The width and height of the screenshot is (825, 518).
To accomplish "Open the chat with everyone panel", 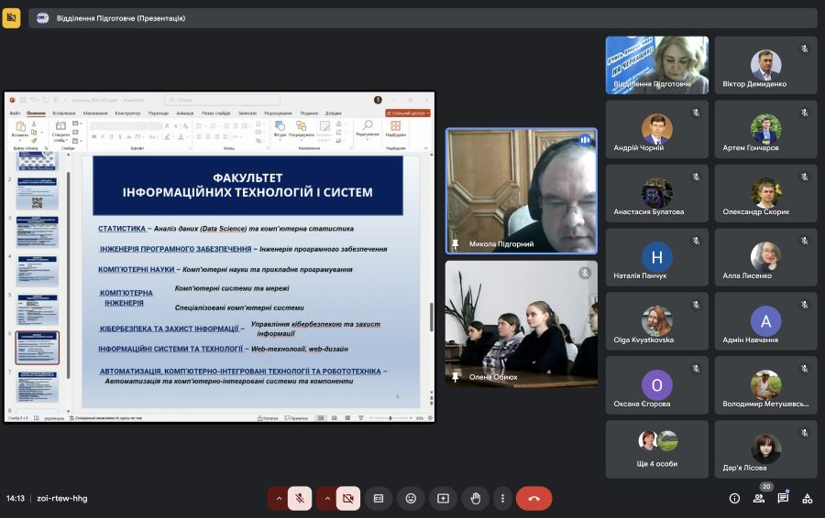I will pos(783,498).
